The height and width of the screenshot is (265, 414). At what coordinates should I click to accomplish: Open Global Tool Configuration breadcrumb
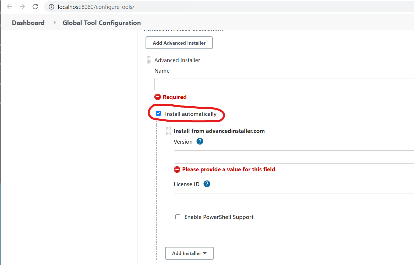102,23
